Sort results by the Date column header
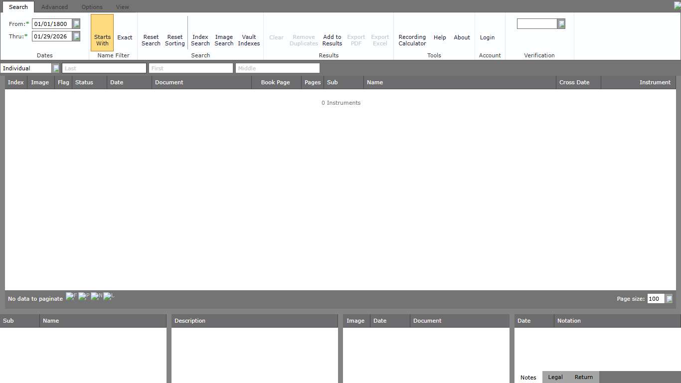681x383 pixels. pos(117,82)
